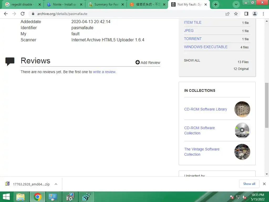269x202 pixels.
Task: Open the Control Panel taskbar icon
Action: [x=53, y=197]
